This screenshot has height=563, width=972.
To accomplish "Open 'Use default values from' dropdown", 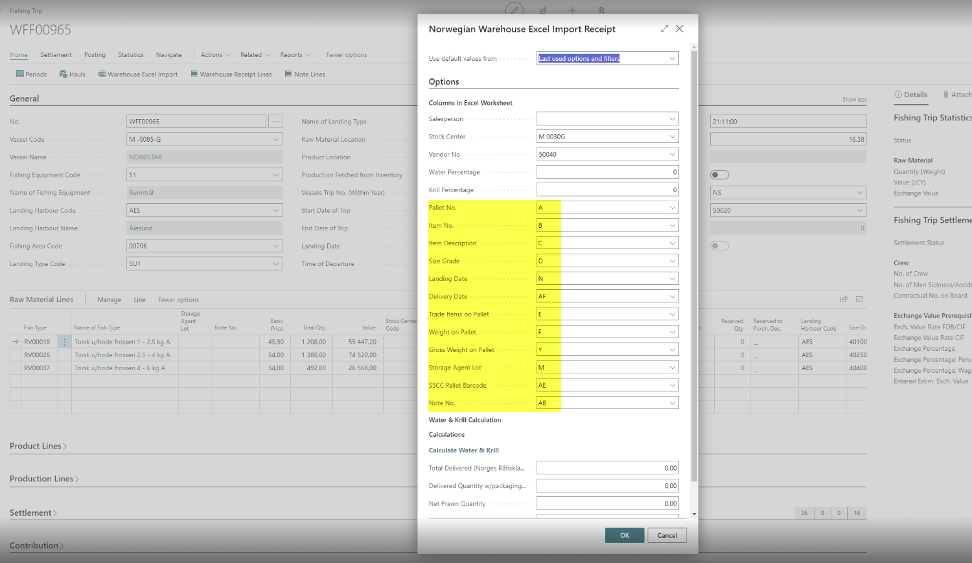I will click(x=672, y=58).
